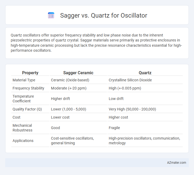Select the 'Cost' row label
Viewport: 194px width, 175px height.
coord(17,117)
